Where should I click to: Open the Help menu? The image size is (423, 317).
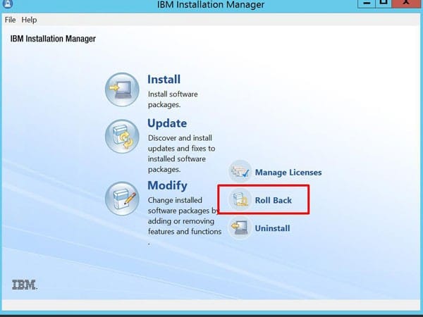click(x=29, y=20)
